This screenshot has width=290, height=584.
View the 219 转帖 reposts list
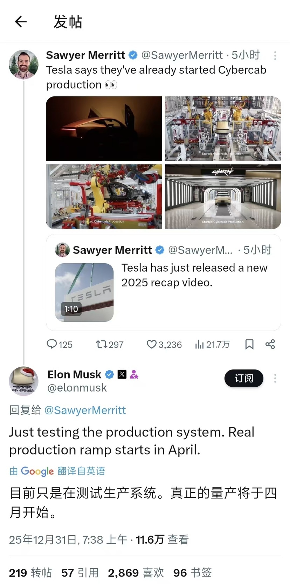click(x=30, y=573)
